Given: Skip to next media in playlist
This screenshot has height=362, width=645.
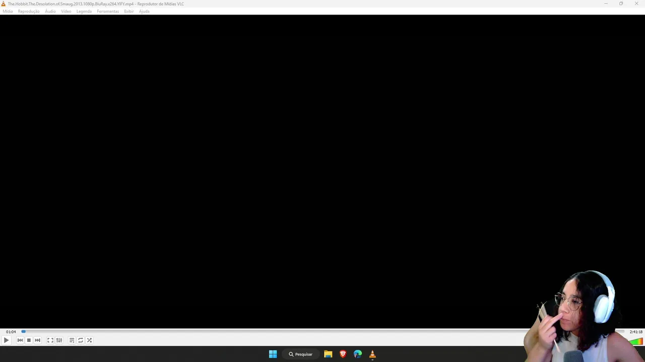Looking at the screenshot, I should coord(37,340).
